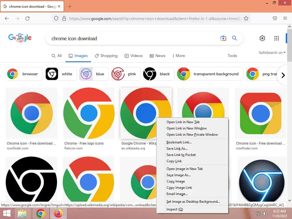
Task: Filter results by the pink chip
Action: tap(126, 74)
